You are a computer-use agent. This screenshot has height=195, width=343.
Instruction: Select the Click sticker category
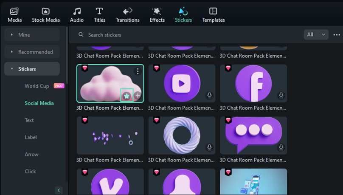30,171
